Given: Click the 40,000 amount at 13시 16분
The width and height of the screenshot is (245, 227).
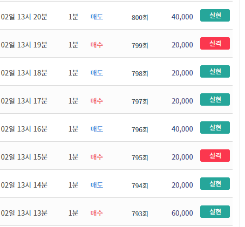Looking at the screenshot, I should [182, 129].
